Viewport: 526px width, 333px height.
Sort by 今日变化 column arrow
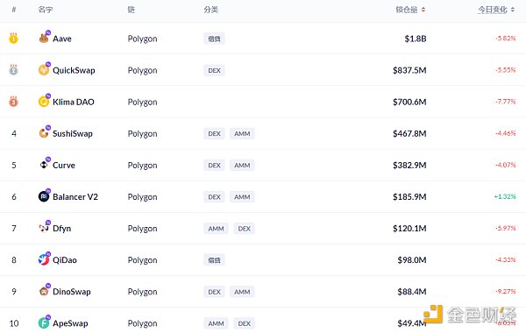click(x=513, y=10)
